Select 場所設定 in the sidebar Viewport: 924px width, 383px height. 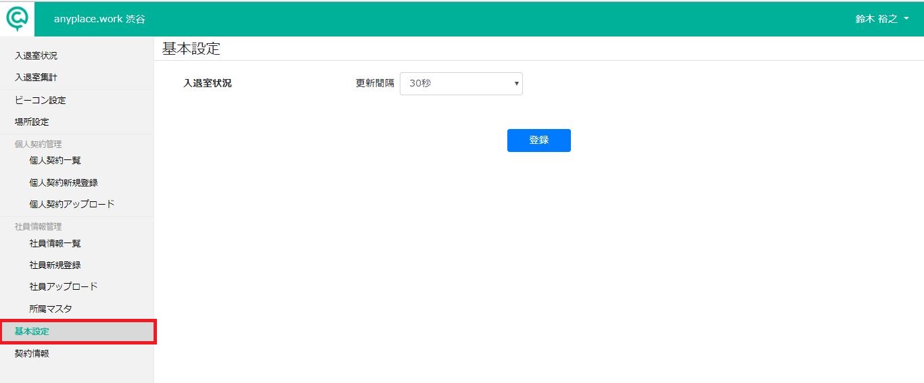click(x=32, y=122)
